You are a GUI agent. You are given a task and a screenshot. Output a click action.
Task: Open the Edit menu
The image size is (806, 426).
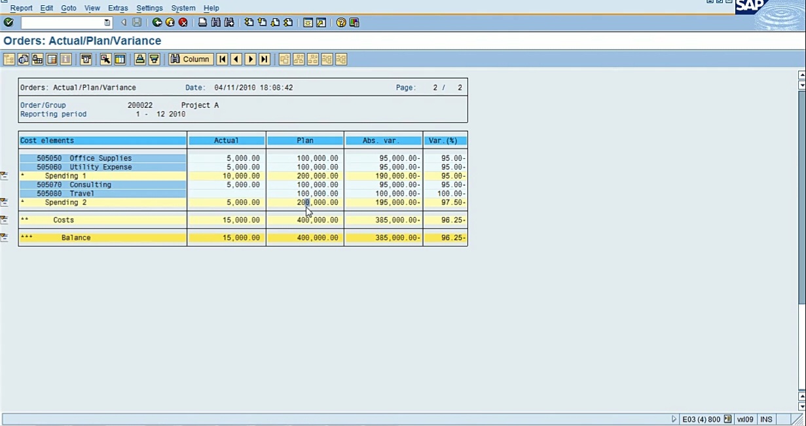46,8
